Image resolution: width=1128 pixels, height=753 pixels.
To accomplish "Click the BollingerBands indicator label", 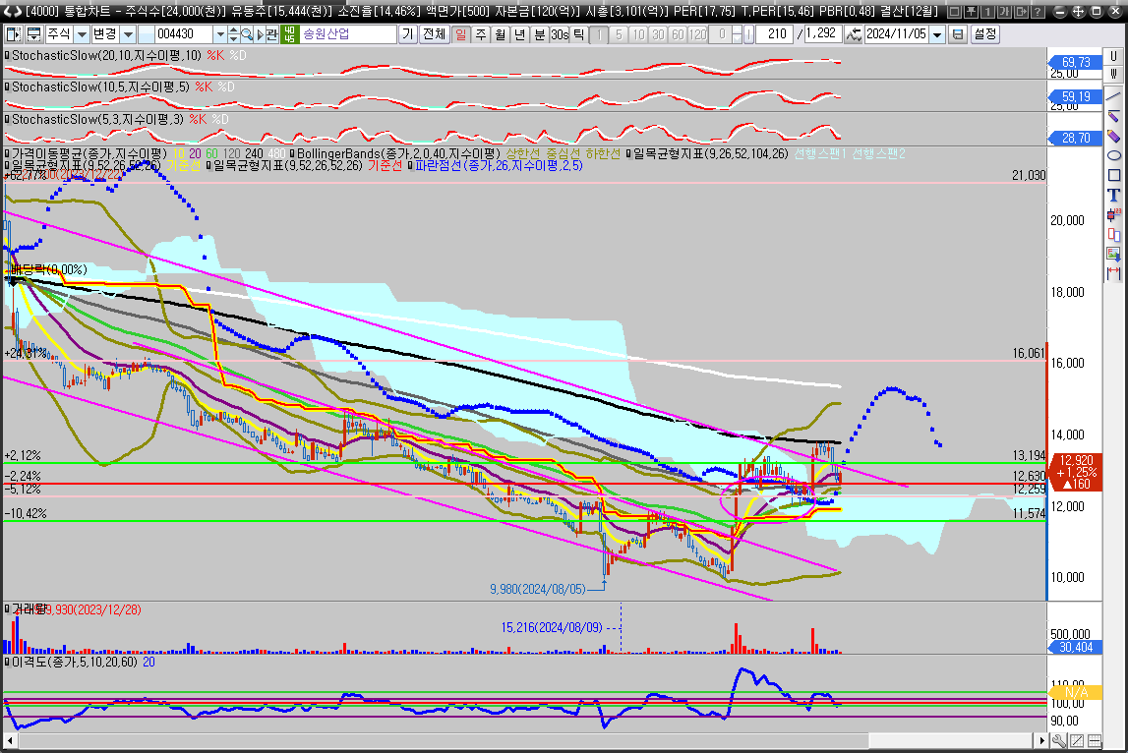I will pos(398,153).
